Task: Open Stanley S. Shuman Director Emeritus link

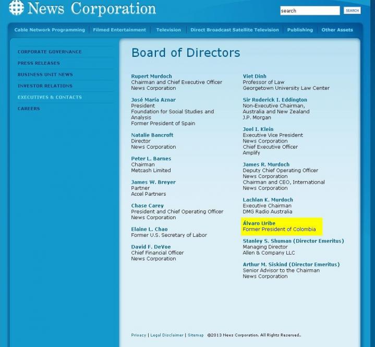Action: (294, 241)
